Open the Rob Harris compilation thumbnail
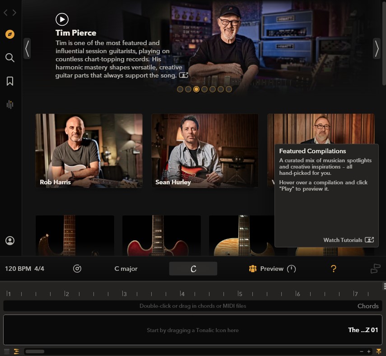The image size is (386, 356). click(x=89, y=151)
